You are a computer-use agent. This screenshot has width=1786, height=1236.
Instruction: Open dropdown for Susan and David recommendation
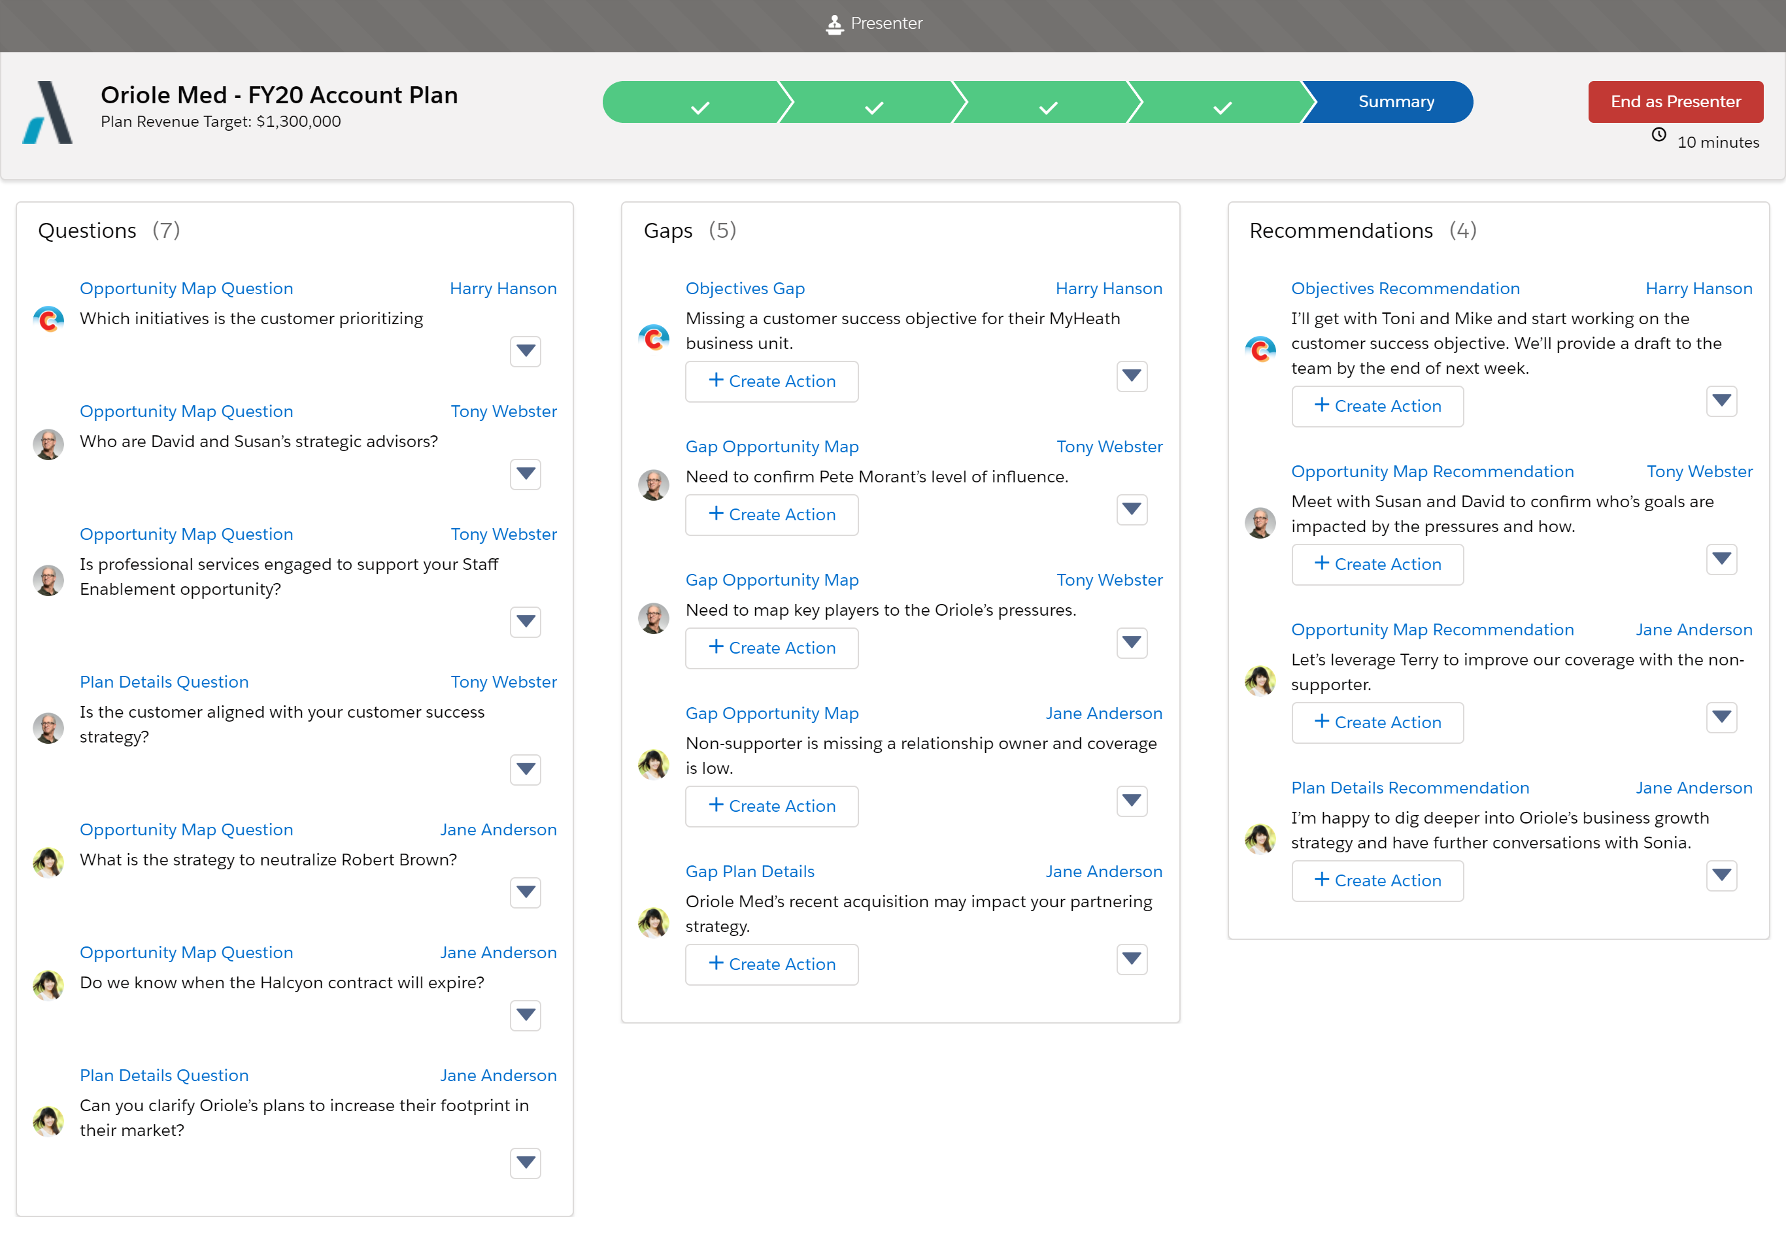tap(1722, 559)
